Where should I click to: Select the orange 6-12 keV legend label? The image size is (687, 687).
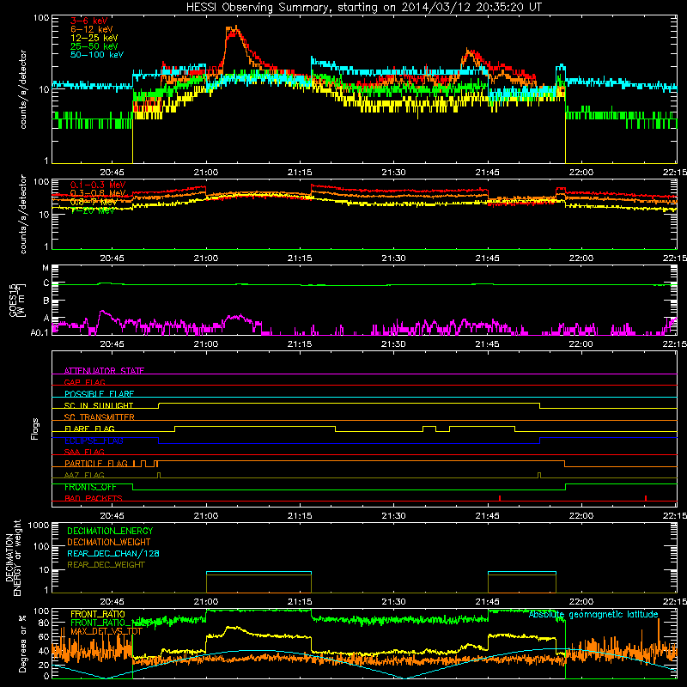click(92, 29)
